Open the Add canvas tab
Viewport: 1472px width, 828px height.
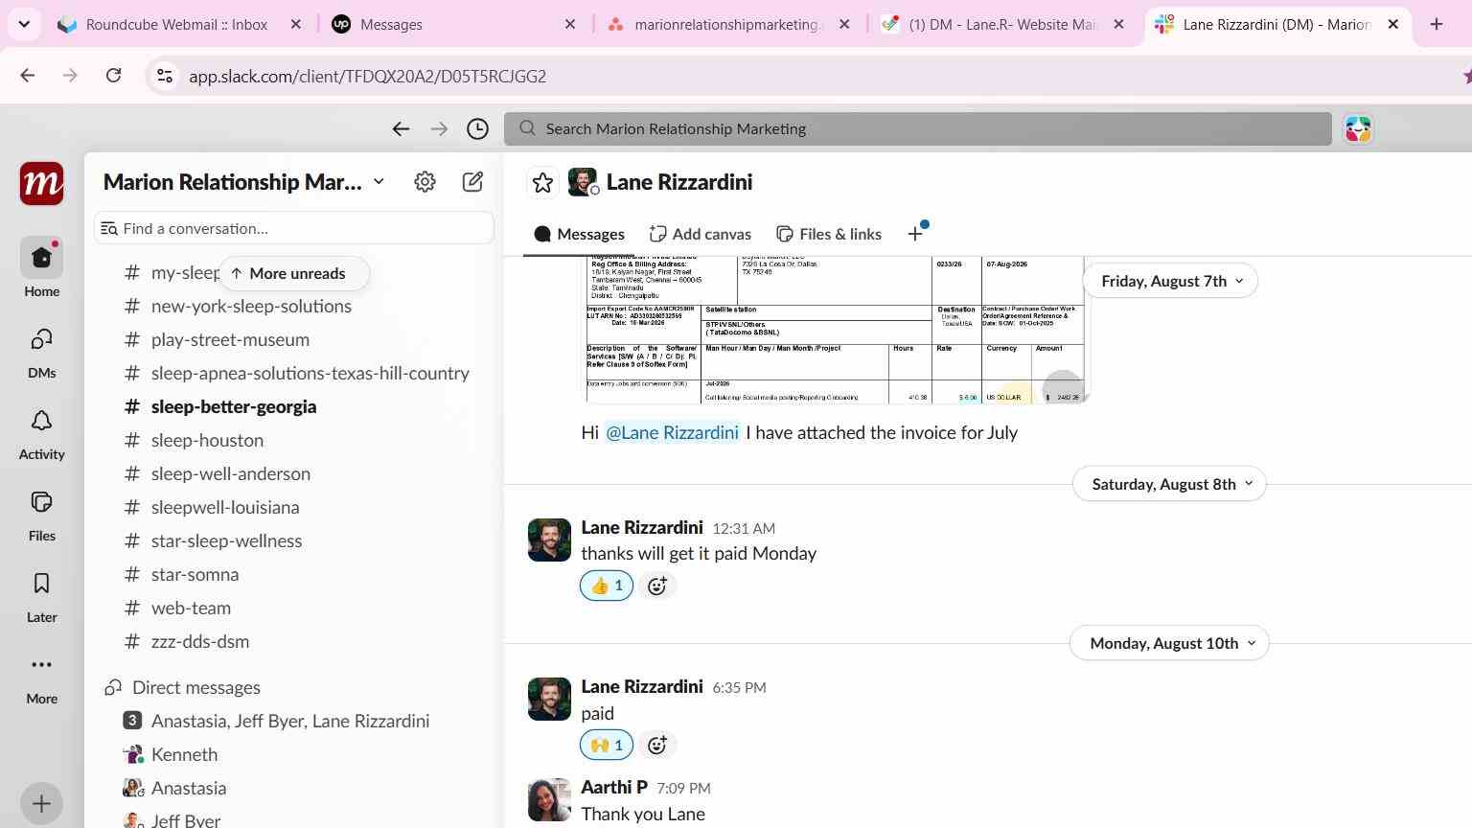(x=701, y=234)
